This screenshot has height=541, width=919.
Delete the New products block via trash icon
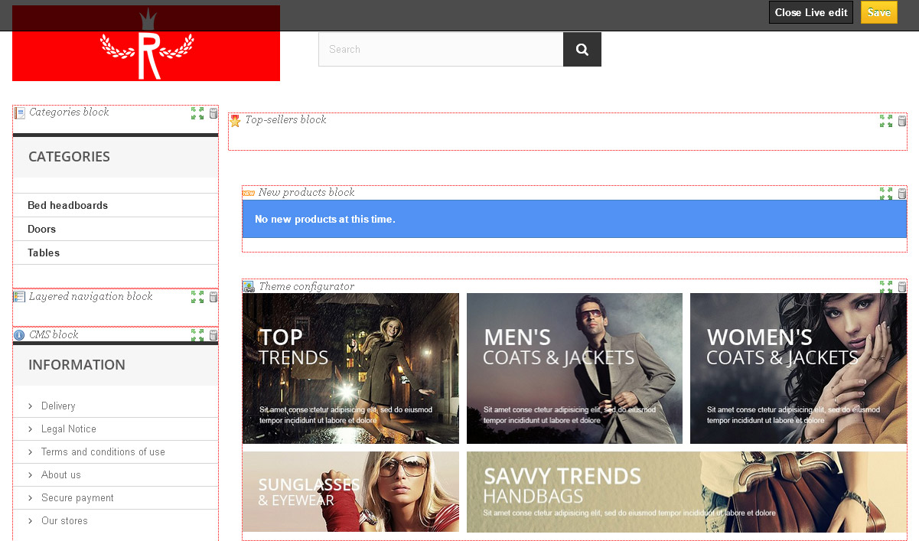(x=902, y=194)
